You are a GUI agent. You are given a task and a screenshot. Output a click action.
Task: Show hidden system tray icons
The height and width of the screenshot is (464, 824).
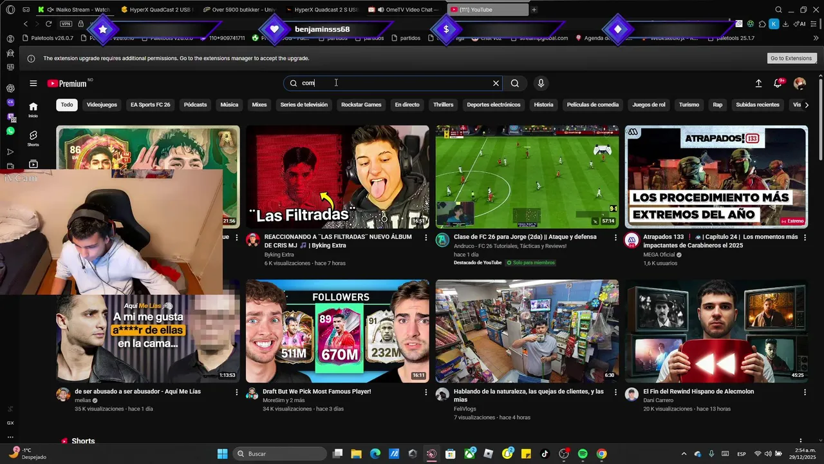(x=684, y=454)
